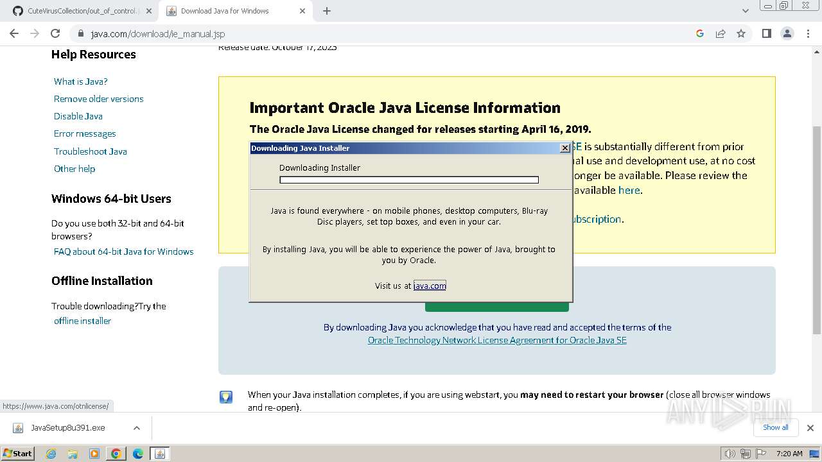Click the address bar URL field
The image size is (822, 462).
coord(385,33)
